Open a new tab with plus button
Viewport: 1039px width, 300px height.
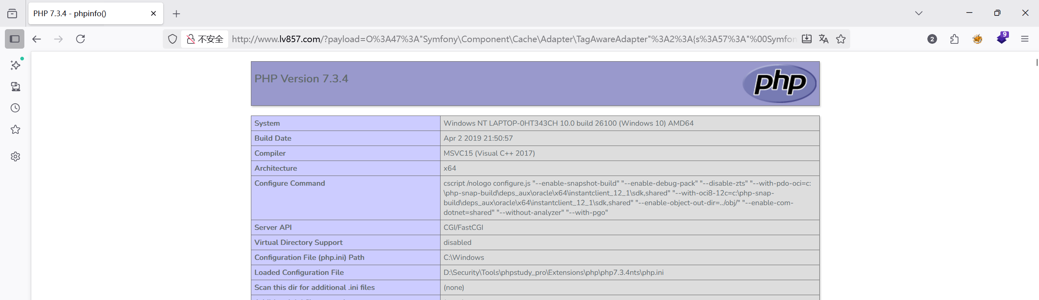pyautogui.click(x=176, y=14)
